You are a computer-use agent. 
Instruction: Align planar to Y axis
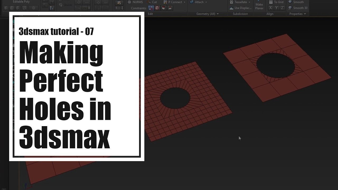pos(276,8)
